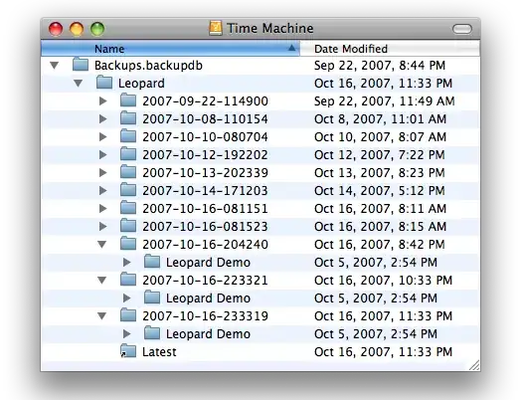The image size is (521, 400).
Task: Expand Leopard Demo under 2007-10-16-233319
Action: [126, 334]
